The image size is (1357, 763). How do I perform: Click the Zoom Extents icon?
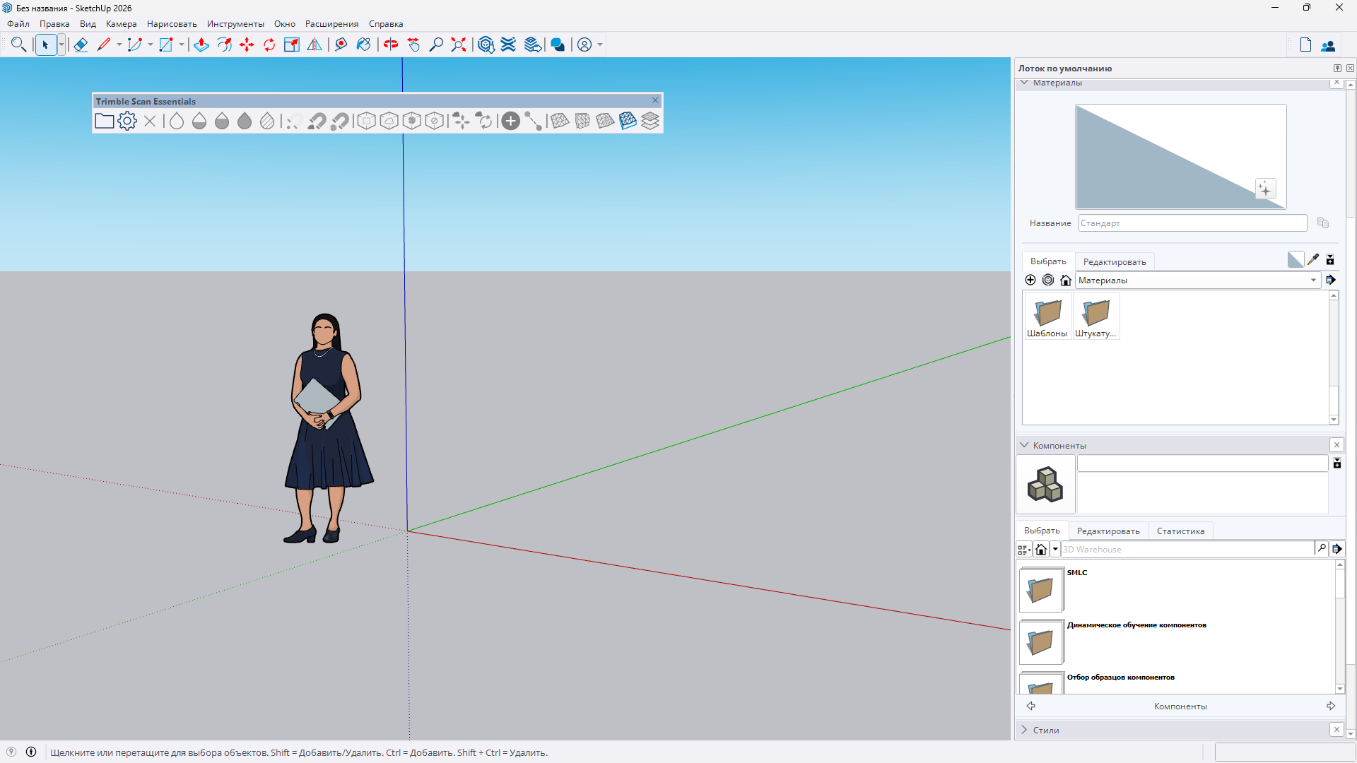tap(459, 45)
